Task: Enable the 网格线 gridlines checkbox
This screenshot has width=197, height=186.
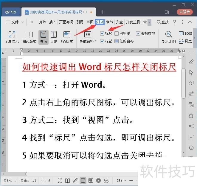Action: coord(117,33)
